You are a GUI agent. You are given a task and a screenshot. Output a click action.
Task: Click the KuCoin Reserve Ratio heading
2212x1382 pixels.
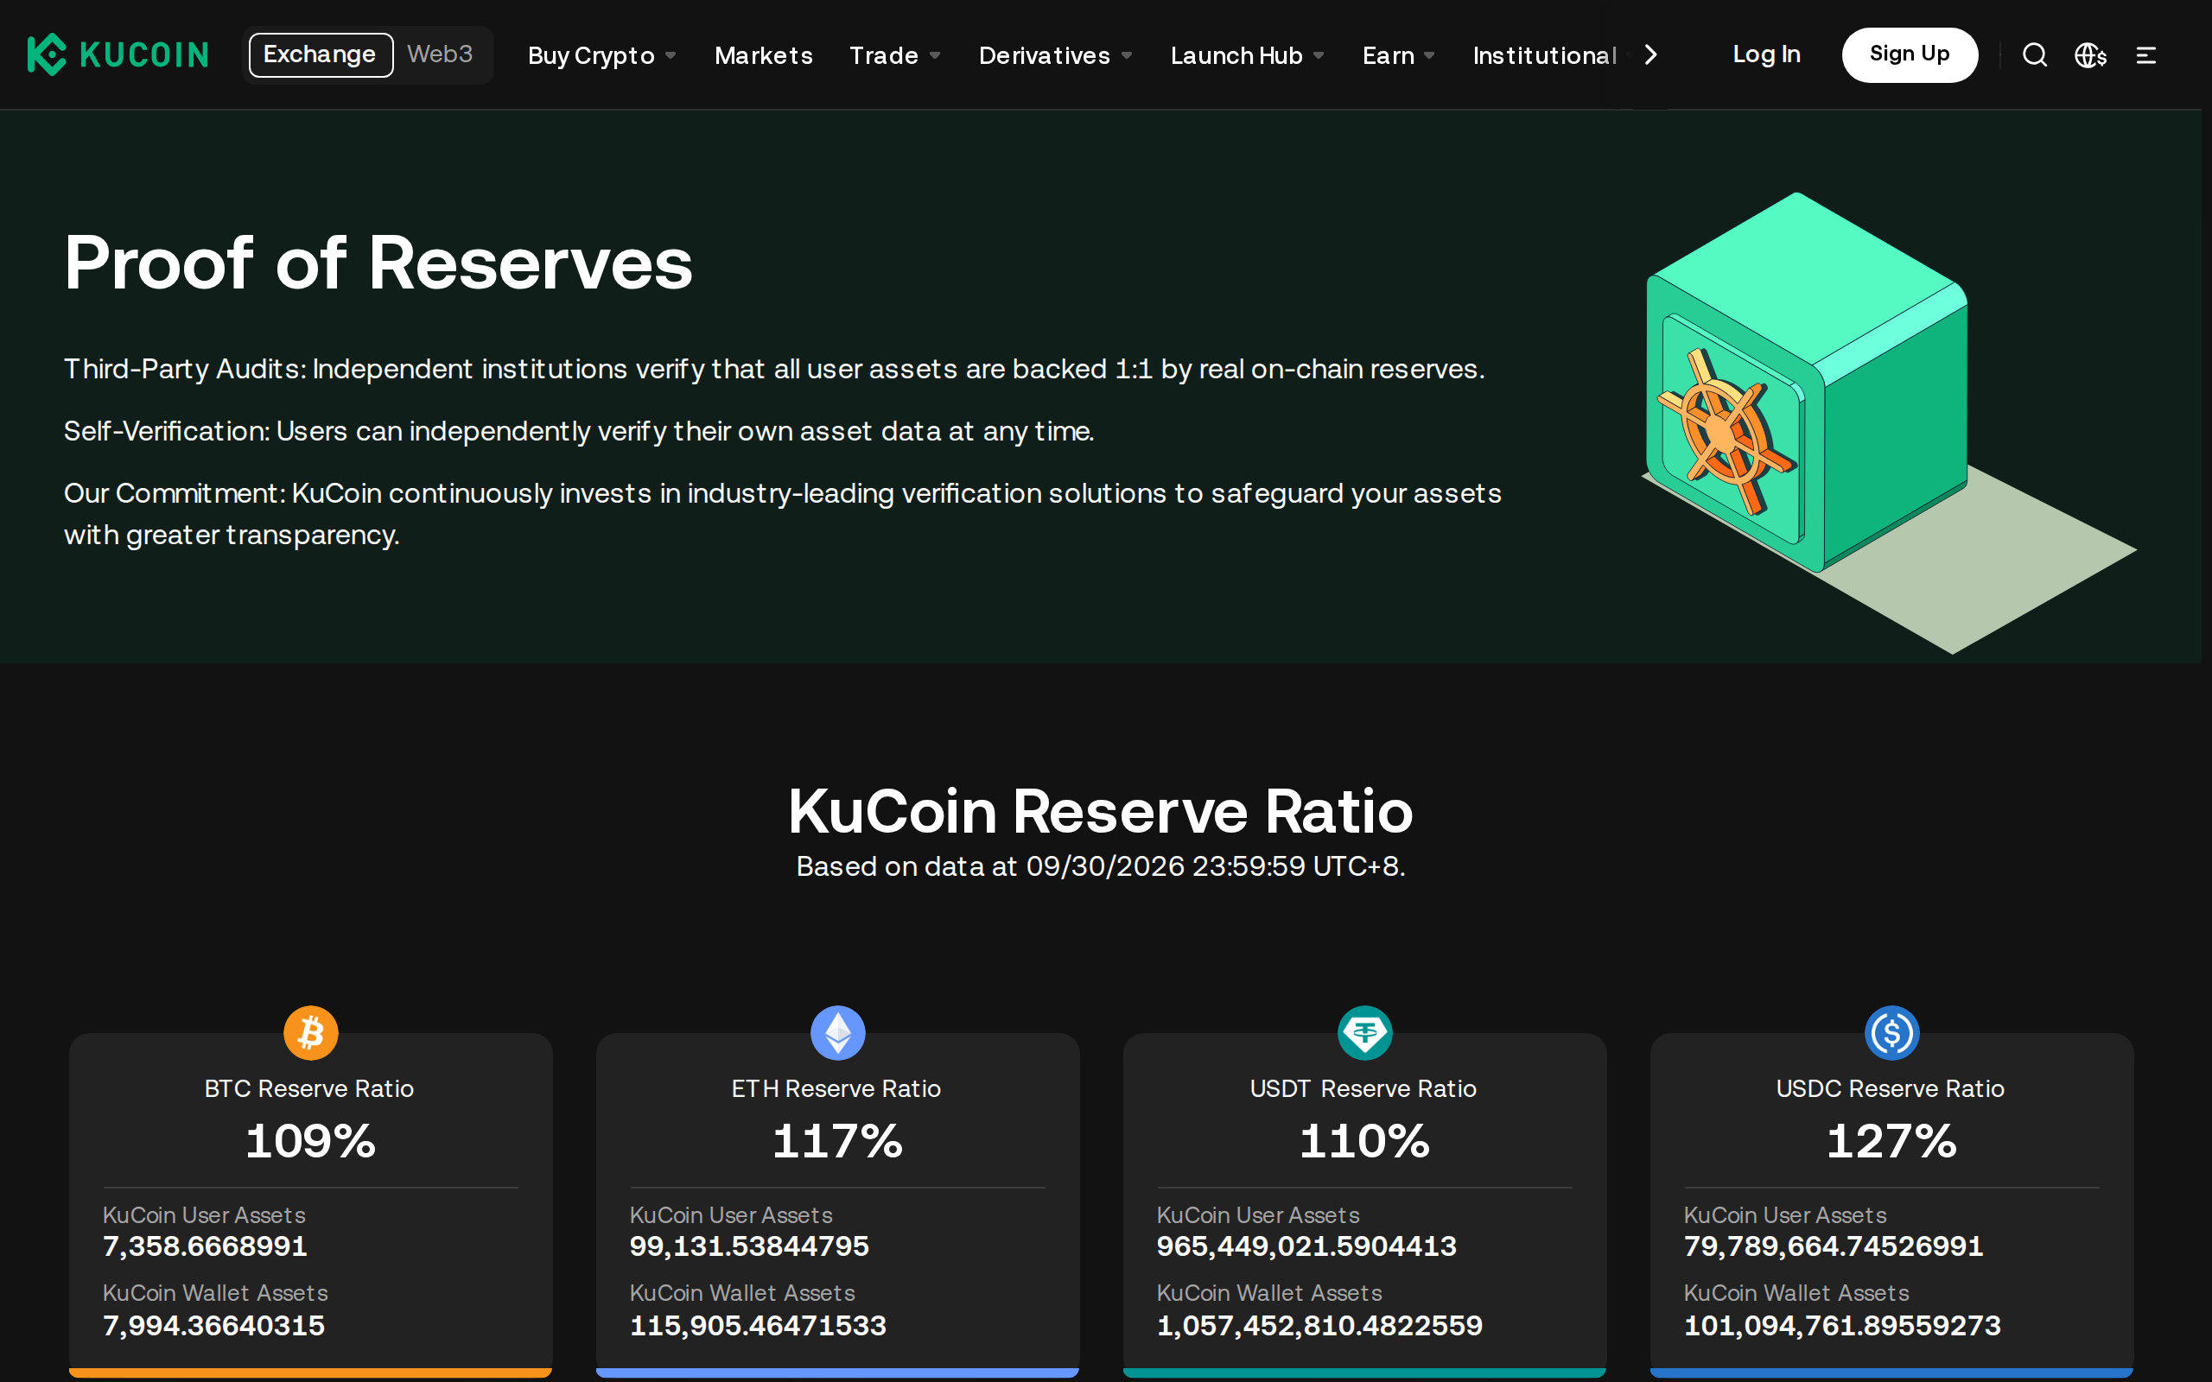coord(1101,811)
